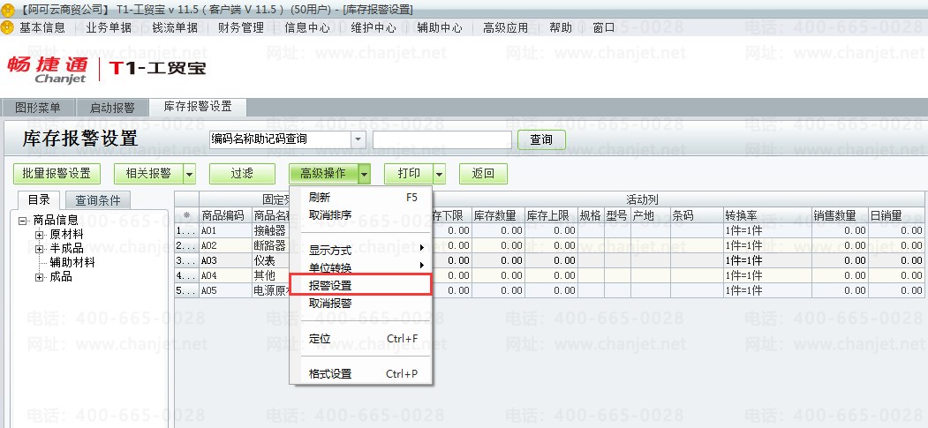Click the 畅捷通 Chanjet logo
Image resolution: width=928 pixels, height=428 pixels.
click(x=48, y=69)
